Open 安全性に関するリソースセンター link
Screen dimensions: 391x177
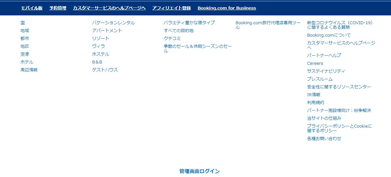[339, 87]
